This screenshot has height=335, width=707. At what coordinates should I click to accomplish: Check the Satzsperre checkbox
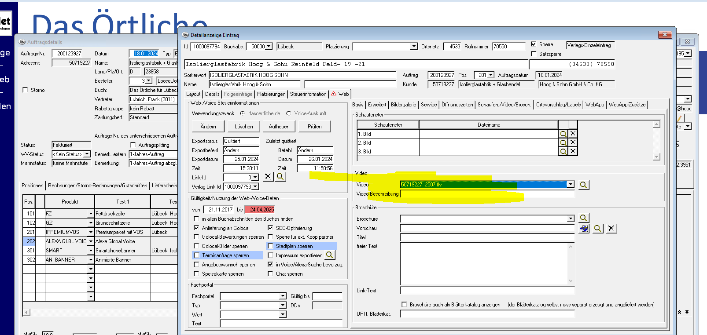pos(534,54)
